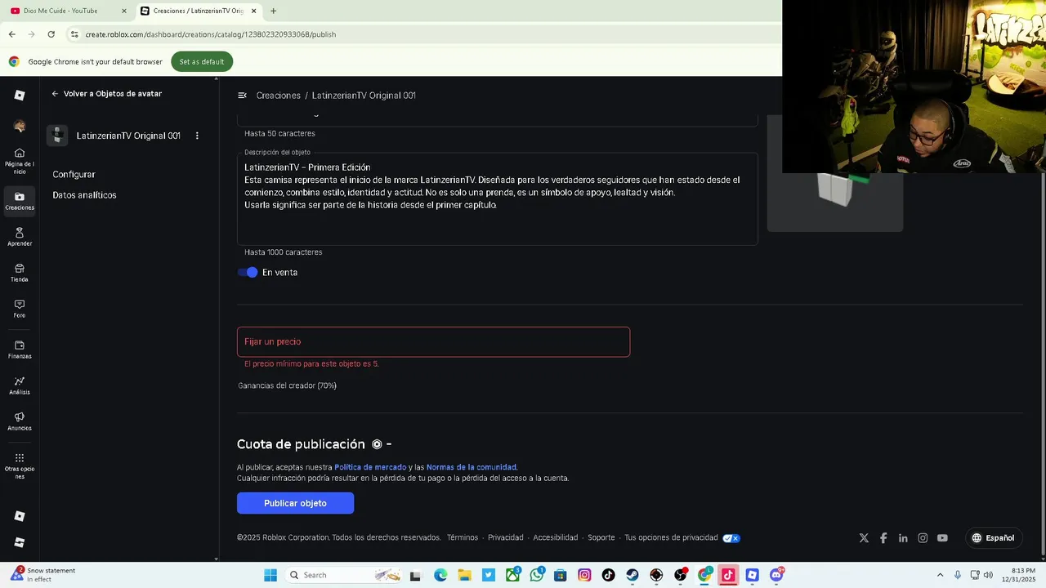This screenshot has width=1046, height=588.
Task: Go back via Volver a Objetos de avatar
Action: pyautogui.click(x=106, y=94)
